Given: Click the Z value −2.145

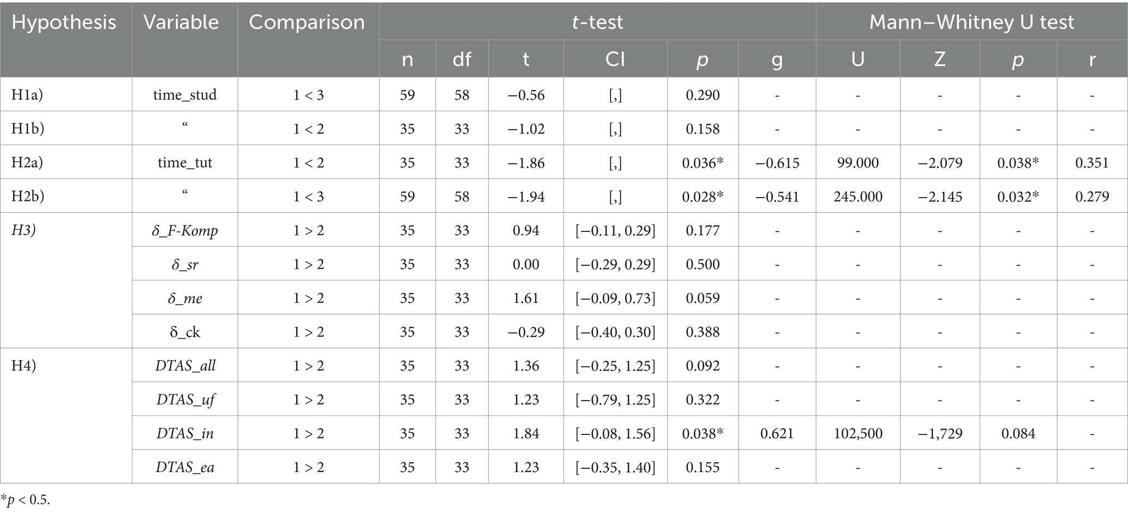Looking at the screenshot, I should pyautogui.click(x=939, y=196).
